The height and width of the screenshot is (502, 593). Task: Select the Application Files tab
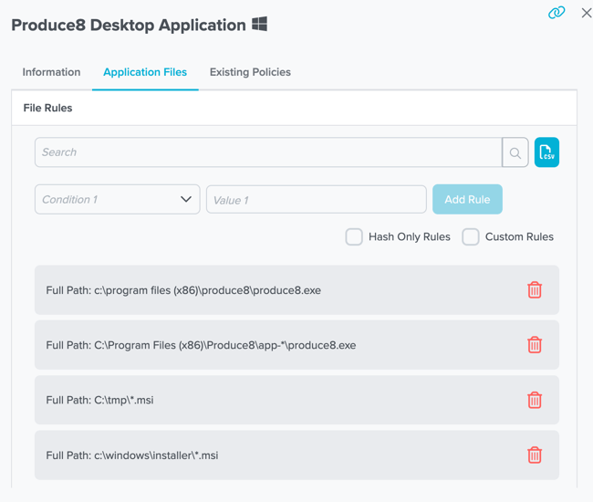click(145, 72)
